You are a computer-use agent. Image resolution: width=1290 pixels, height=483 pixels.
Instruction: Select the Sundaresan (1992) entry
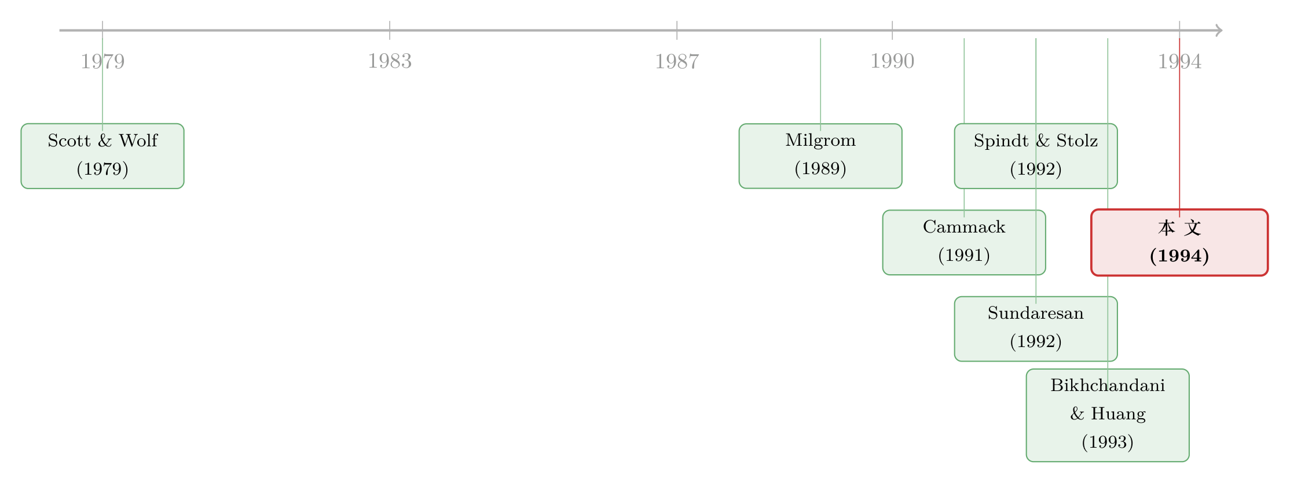click(x=1036, y=329)
